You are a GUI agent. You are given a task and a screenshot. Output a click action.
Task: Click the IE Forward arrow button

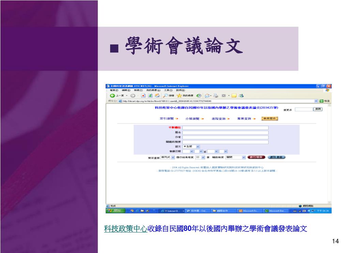133,96
